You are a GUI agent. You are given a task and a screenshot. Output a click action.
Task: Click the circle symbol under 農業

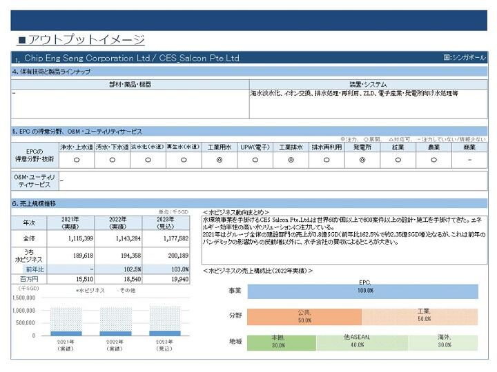point(434,160)
